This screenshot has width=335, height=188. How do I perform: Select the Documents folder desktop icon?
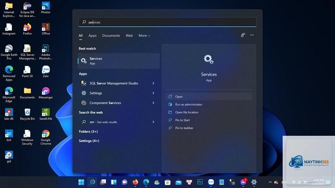point(27,93)
